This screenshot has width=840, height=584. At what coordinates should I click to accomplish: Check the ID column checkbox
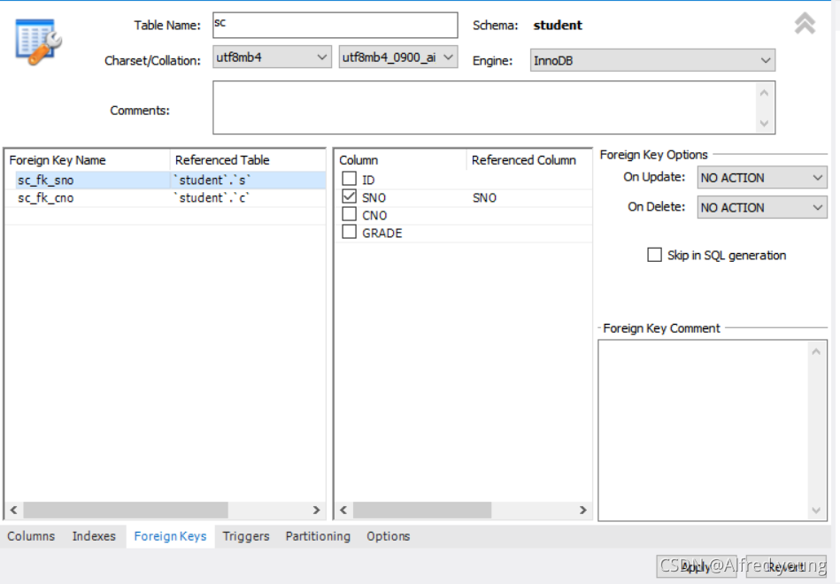(x=350, y=179)
